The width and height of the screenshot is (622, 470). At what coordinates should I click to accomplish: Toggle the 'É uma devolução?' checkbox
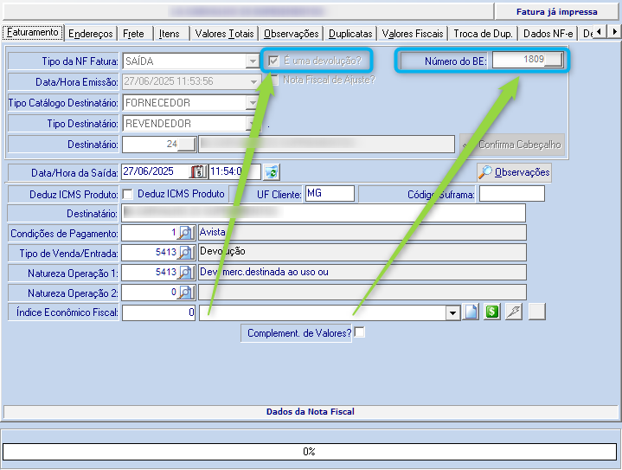(274, 61)
